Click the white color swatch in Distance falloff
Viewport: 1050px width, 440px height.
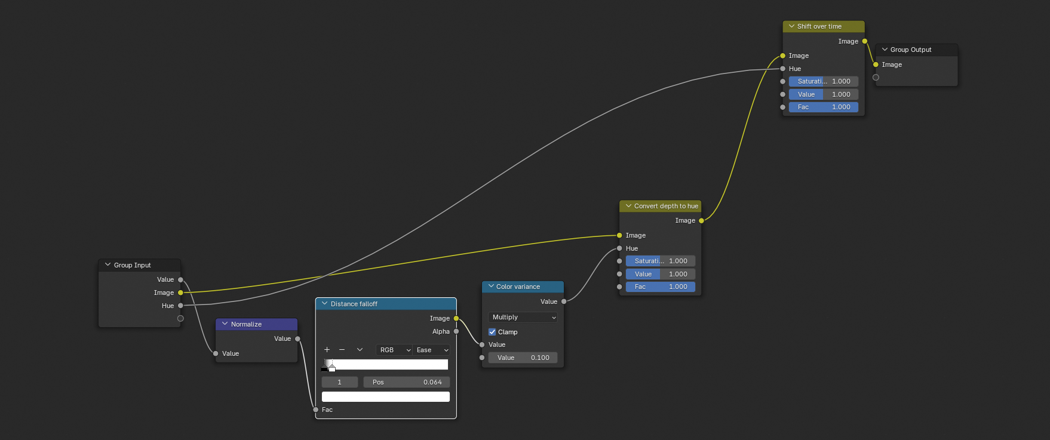tap(385, 397)
